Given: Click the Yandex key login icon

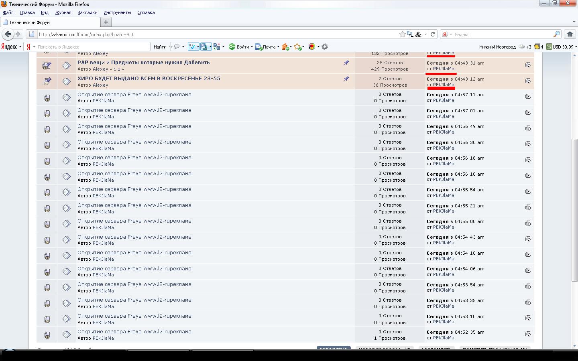Looking at the screenshot, I should tap(232, 47).
